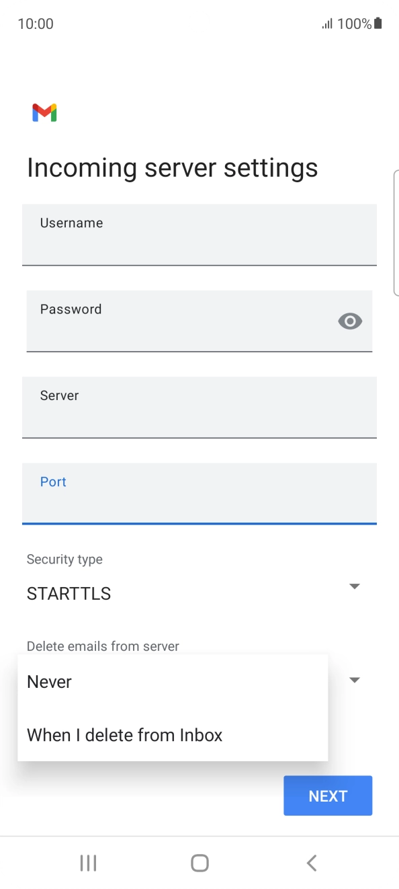Image resolution: width=399 pixels, height=889 pixels.
Task: Select 'Never' for deleting emails
Action: [x=49, y=681]
